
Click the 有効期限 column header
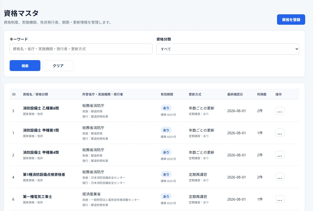point(167,94)
